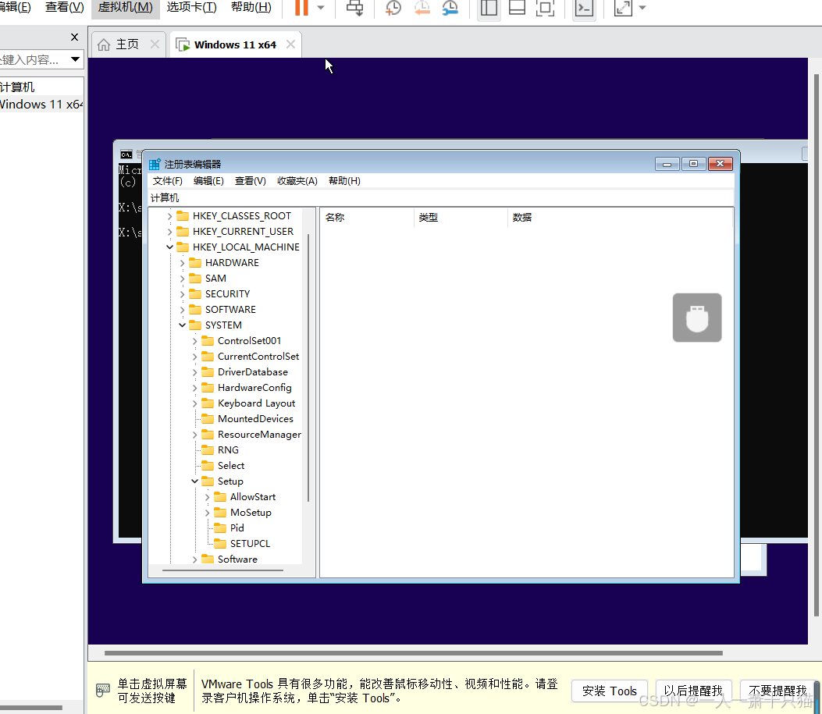This screenshot has width=822, height=714.
Task: Click the library search input field
Action: [33, 59]
